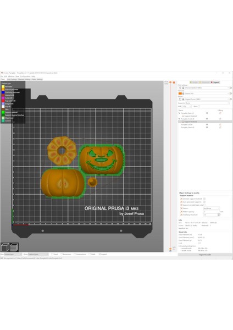The image size is (233, 330).
Task: Click the PrusaSlicer title bar app icon
Action: (2, 73)
